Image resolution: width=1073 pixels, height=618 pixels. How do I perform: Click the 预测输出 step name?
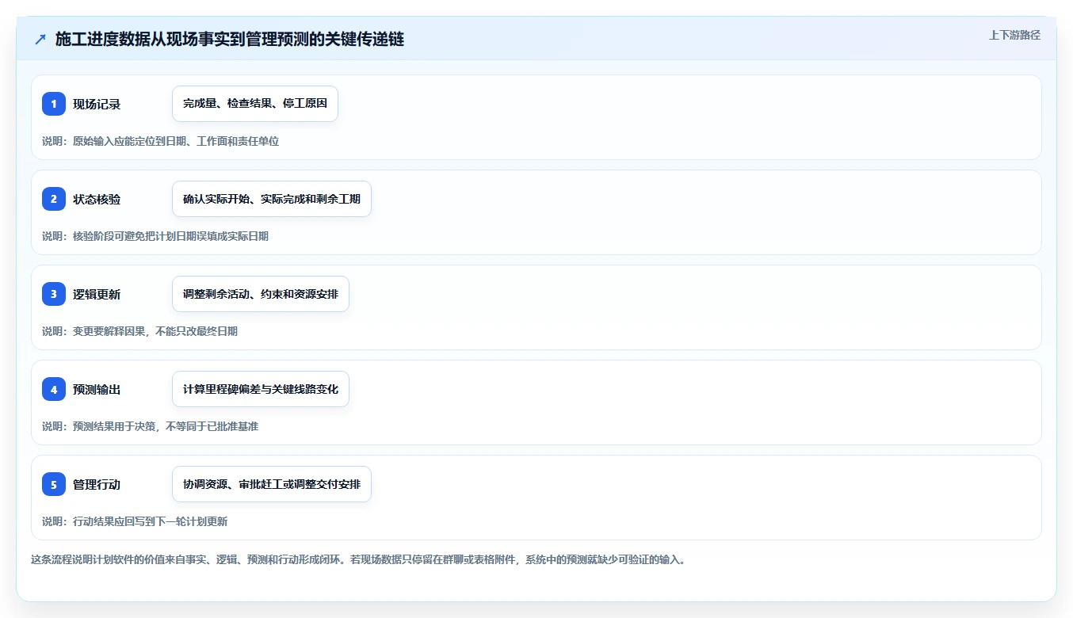coord(97,389)
